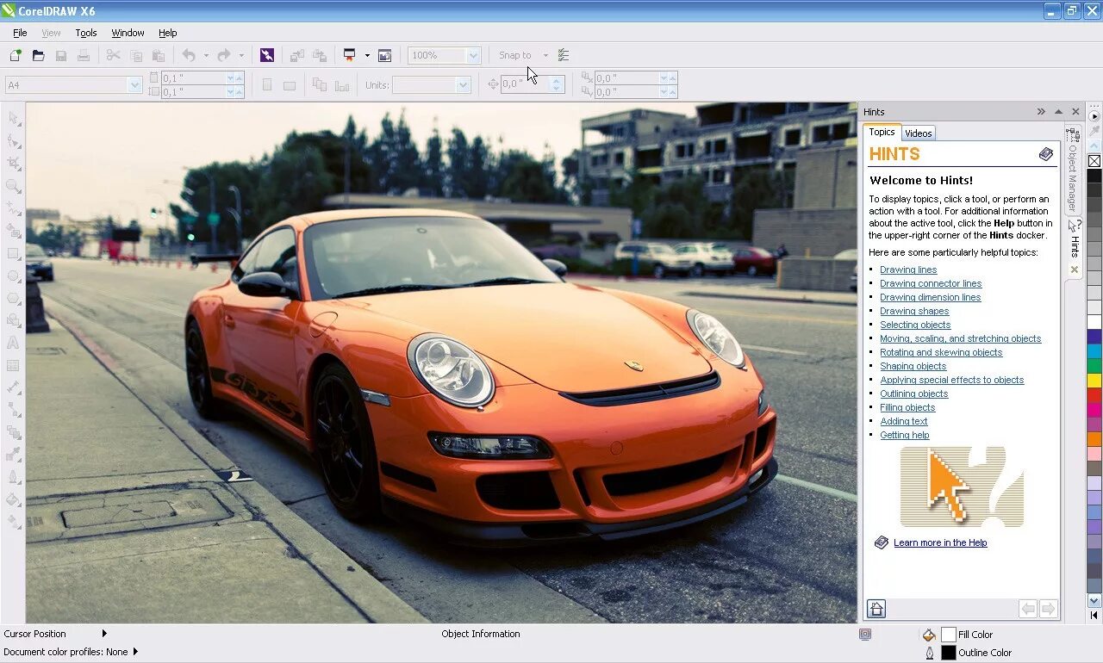Expand the Cursor Position status arrow
This screenshot has height=663, width=1103.
tap(104, 634)
